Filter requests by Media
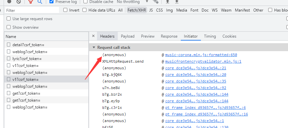The image size is (288, 128). pyautogui.click(x=182, y=10)
